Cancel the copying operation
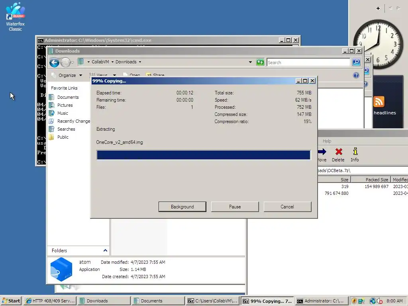The width and height of the screenshot is (408, 306). [x=287, y=207]
